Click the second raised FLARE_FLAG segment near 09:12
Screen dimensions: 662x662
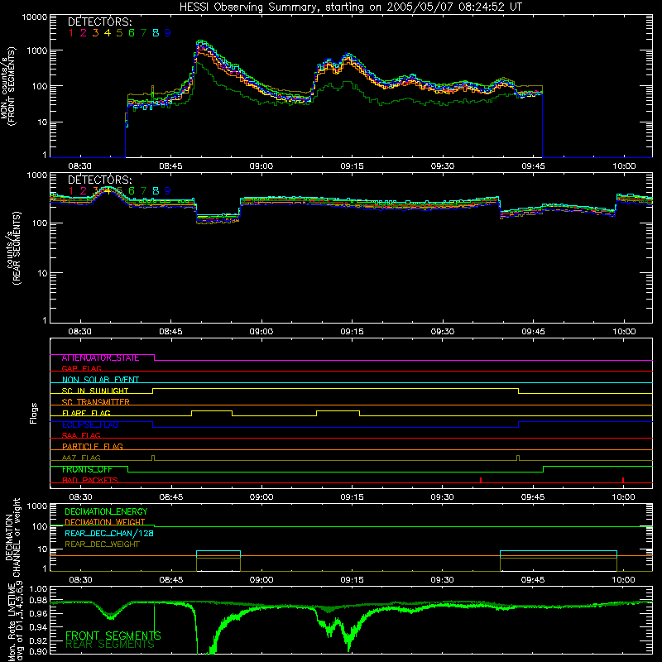[338, 411]
